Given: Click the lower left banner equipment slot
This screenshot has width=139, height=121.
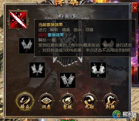Looking at the screenshot, I should pyautogui.click(x=37, y=70).
